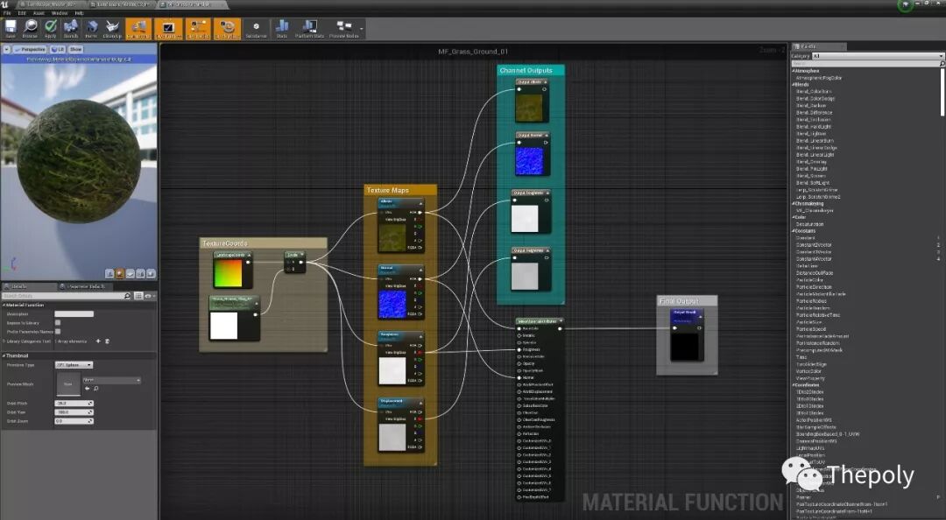Open the Primitive Type dropdown
The width and height of the screenshot is (946, 520).
coord(74,365)
